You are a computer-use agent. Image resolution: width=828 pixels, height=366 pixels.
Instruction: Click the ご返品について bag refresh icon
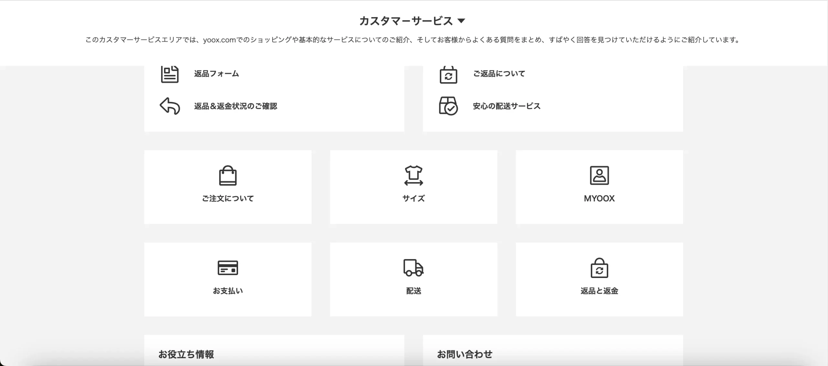448,75
